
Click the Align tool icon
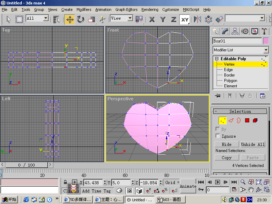coord(219,19)
